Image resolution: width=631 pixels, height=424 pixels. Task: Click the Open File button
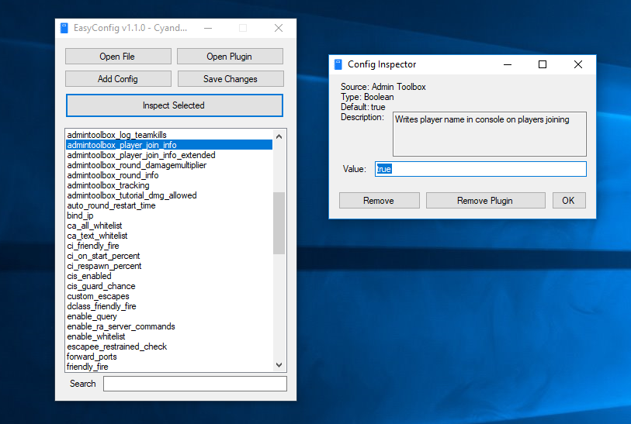click(x=118, y=57)
